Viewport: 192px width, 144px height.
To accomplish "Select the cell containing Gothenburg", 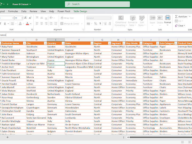I will pyautogui.click(x=37, y=98).
